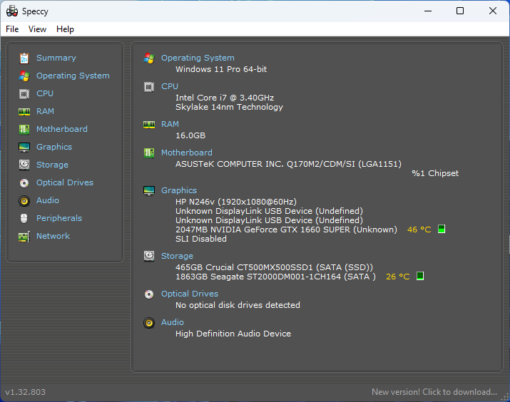Screen dimensions: 510x402
Task: Click 'HP N246v (1920x1080@60Hz)' text
Action: click(x=236, y=202)
